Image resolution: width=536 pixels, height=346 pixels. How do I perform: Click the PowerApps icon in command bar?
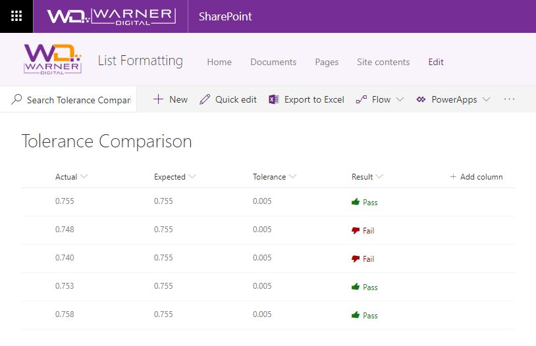click(421, 99)
